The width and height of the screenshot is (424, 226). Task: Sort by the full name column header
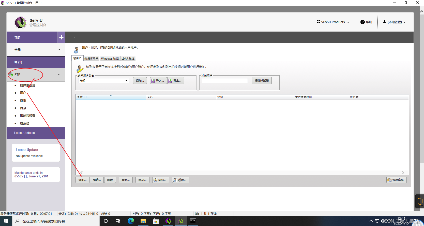tap(181, 97)
